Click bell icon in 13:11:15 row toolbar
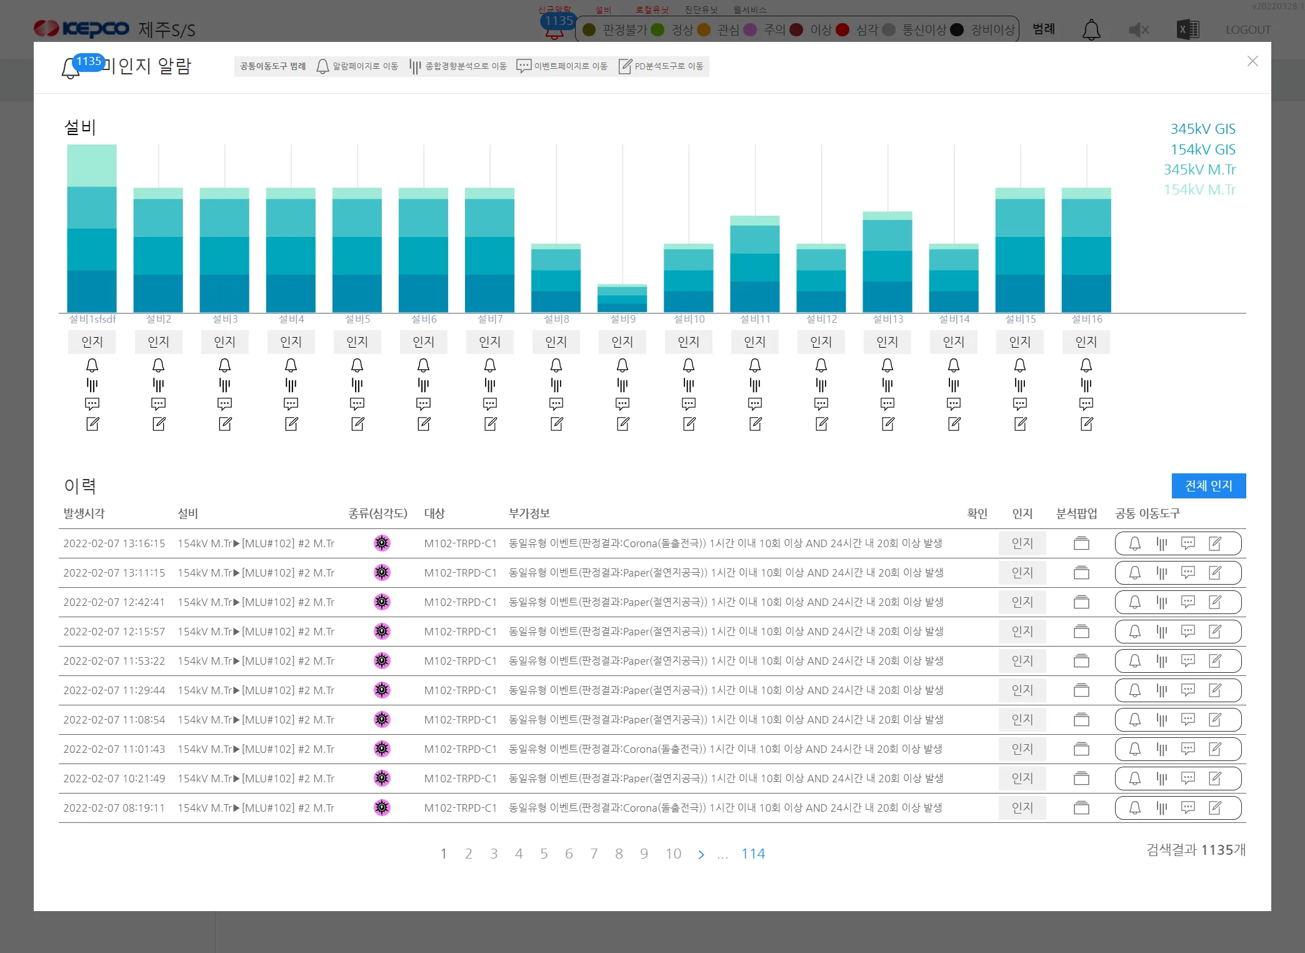 (1134, 573)
